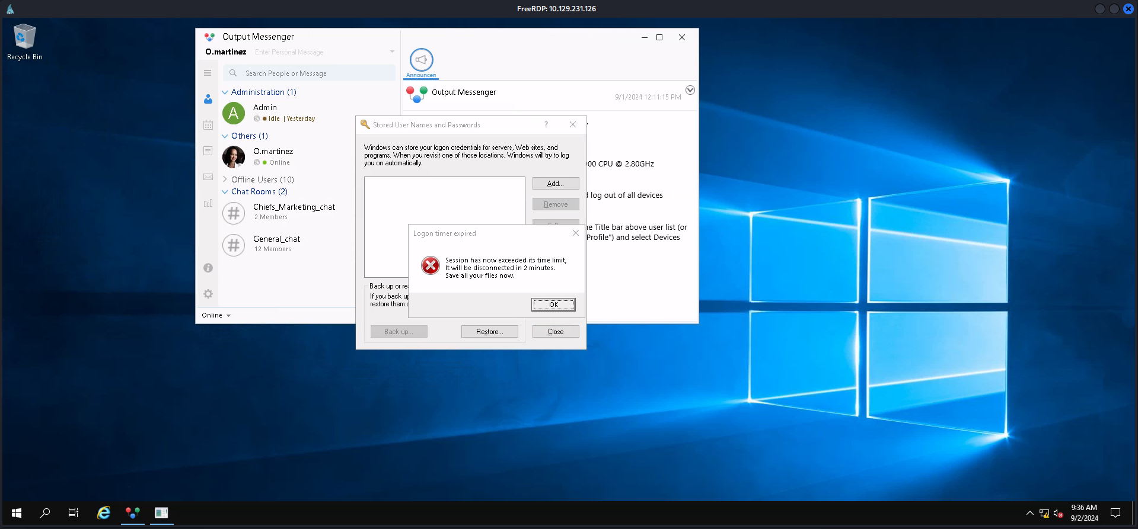
Task: Collapse the Administration group
Action: (225, 92)
